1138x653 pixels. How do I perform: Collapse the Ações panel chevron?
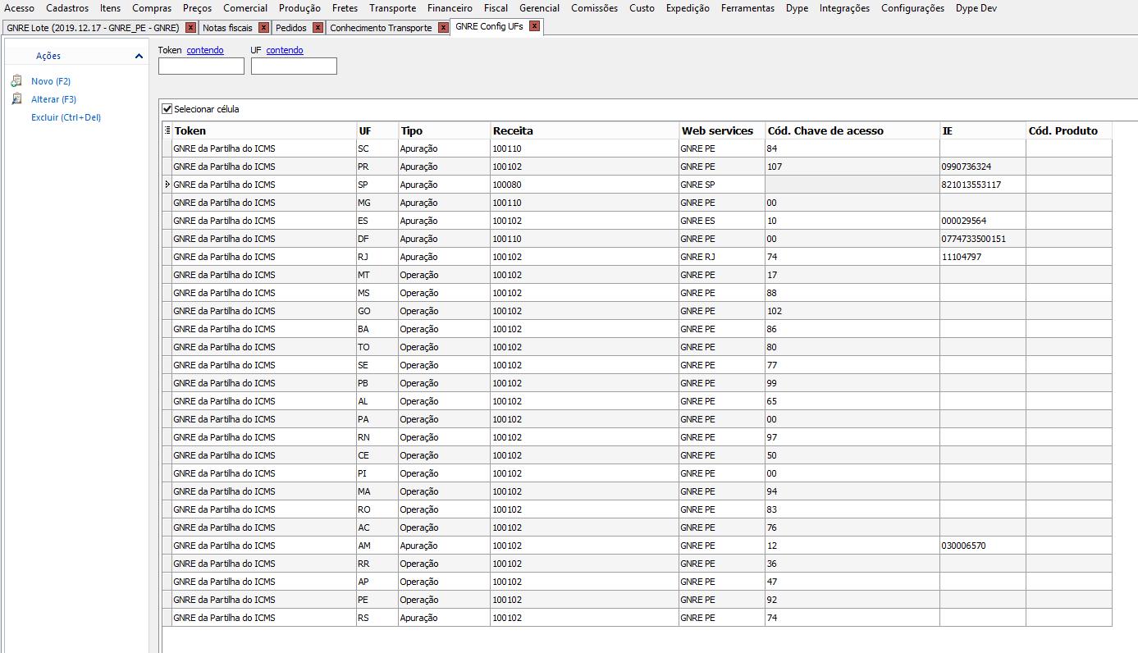139,56
